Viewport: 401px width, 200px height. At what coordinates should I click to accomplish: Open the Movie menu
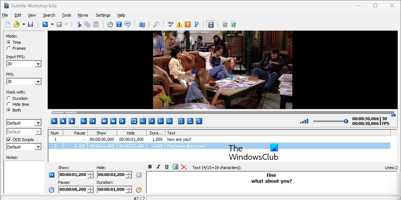pyautogui.click(x=83, y=15)
